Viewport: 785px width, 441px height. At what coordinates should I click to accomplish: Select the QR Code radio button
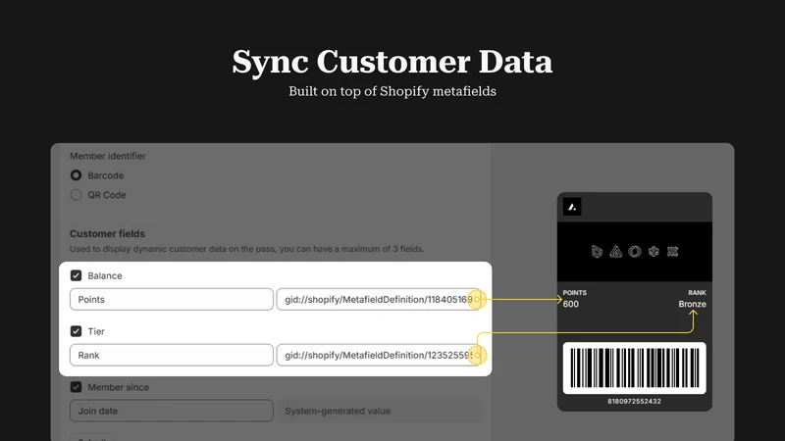(x=76, y=195)
